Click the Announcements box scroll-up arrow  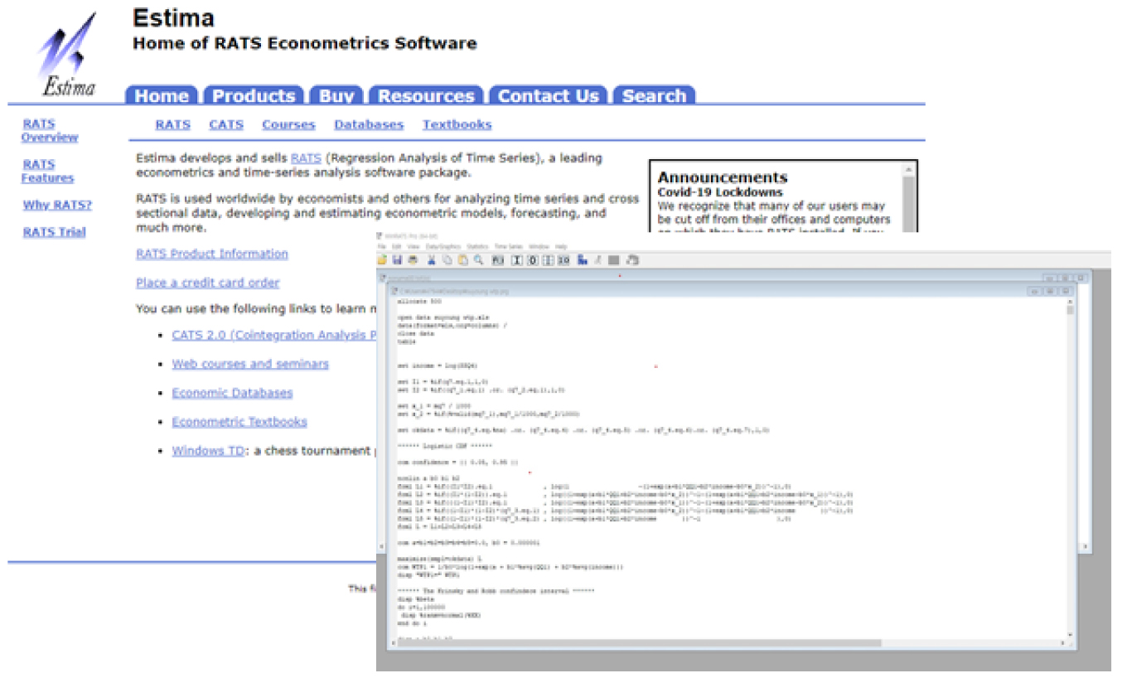[909, 170]
